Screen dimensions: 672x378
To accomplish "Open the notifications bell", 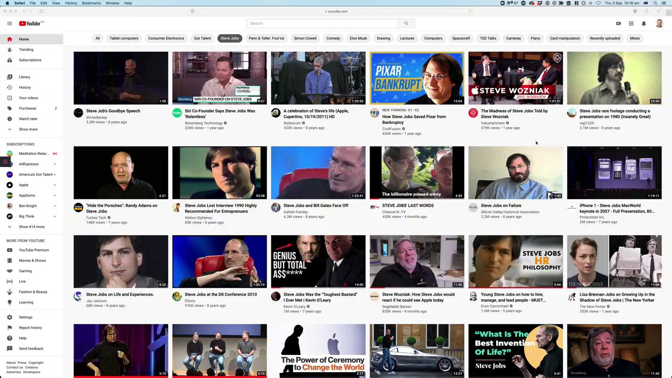I will coord(644,23).
